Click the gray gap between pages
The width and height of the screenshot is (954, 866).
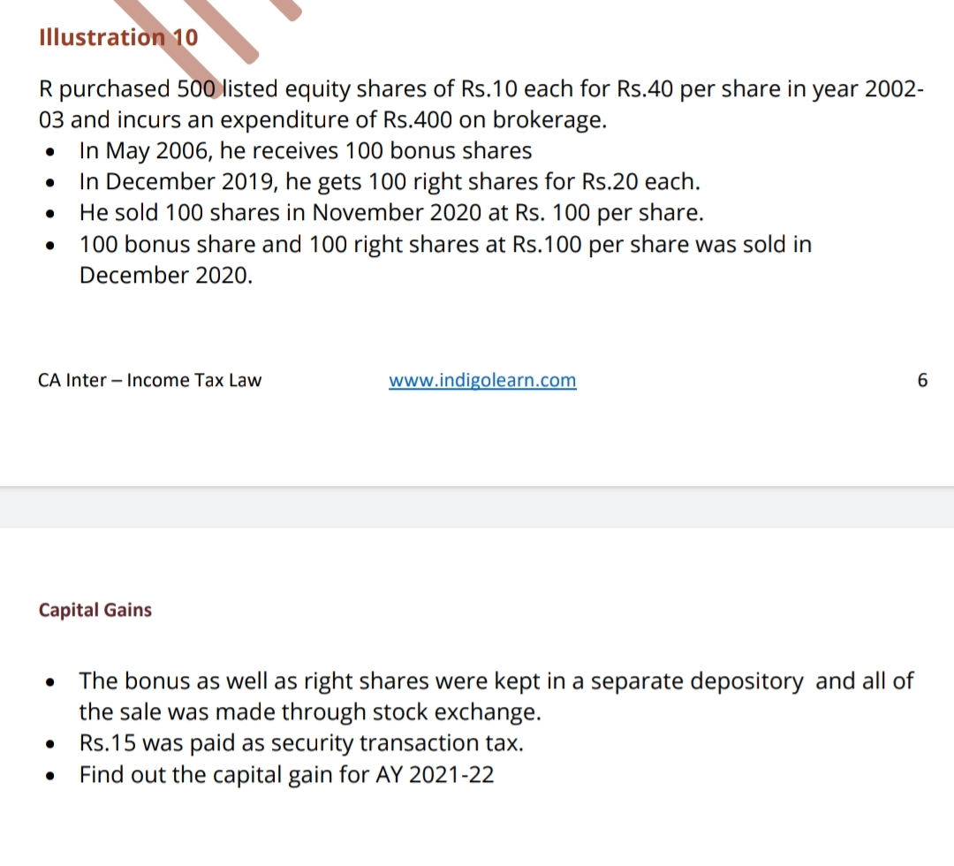477,507
